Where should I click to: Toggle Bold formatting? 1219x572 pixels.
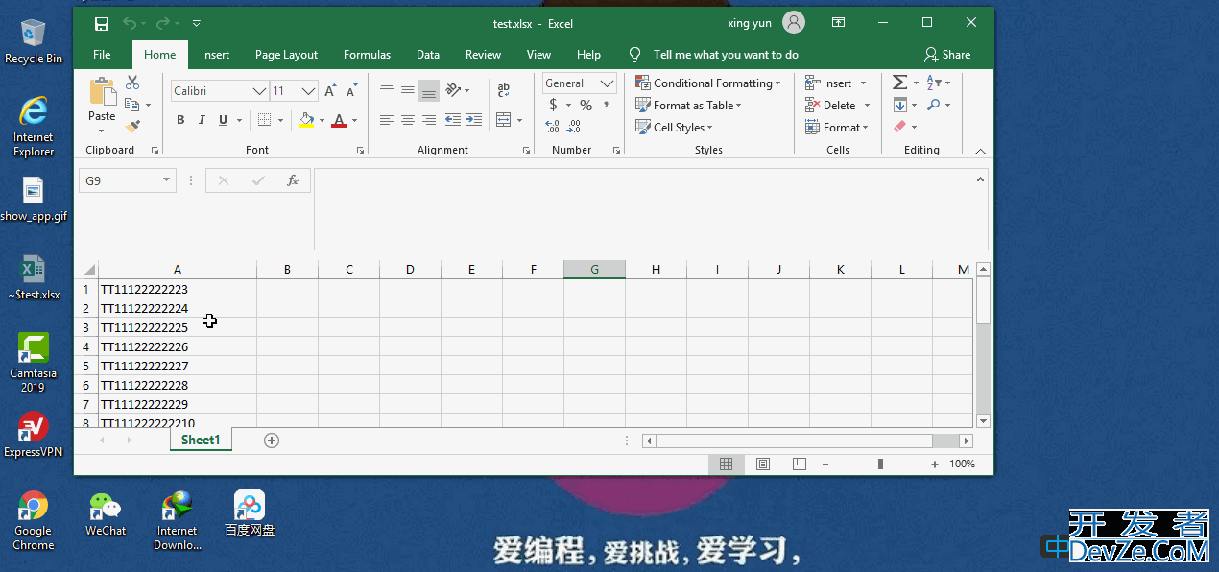coord(180,120)
